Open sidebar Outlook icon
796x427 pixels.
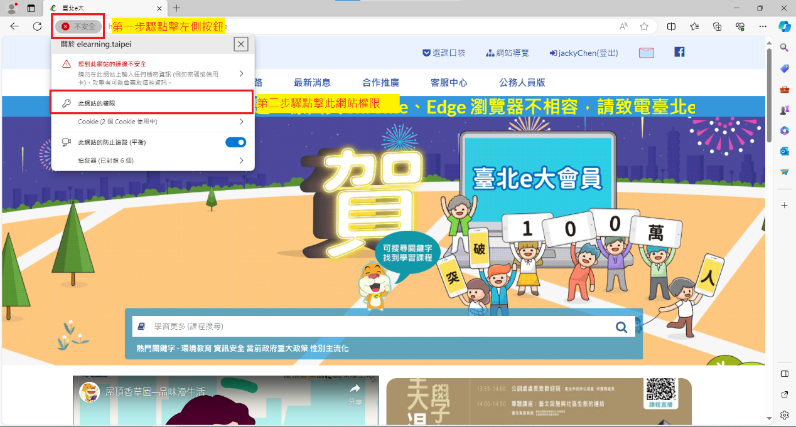(x=784, y=151)
